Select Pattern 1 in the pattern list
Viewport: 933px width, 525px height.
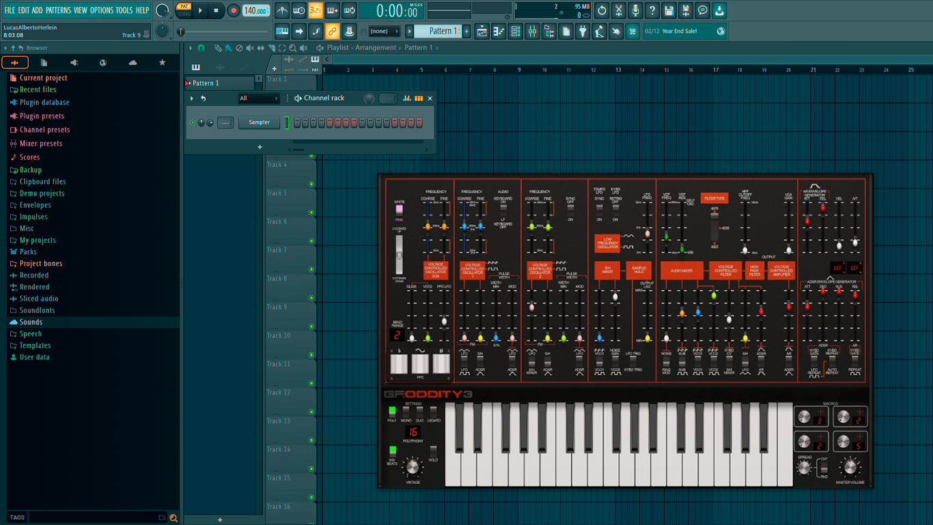point(219,83)
